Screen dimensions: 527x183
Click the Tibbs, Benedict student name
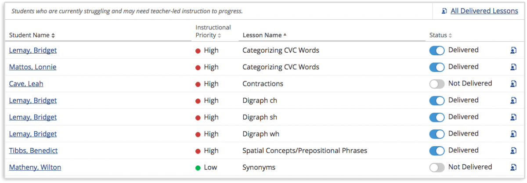pyautogui.click(x=33, y=151)
